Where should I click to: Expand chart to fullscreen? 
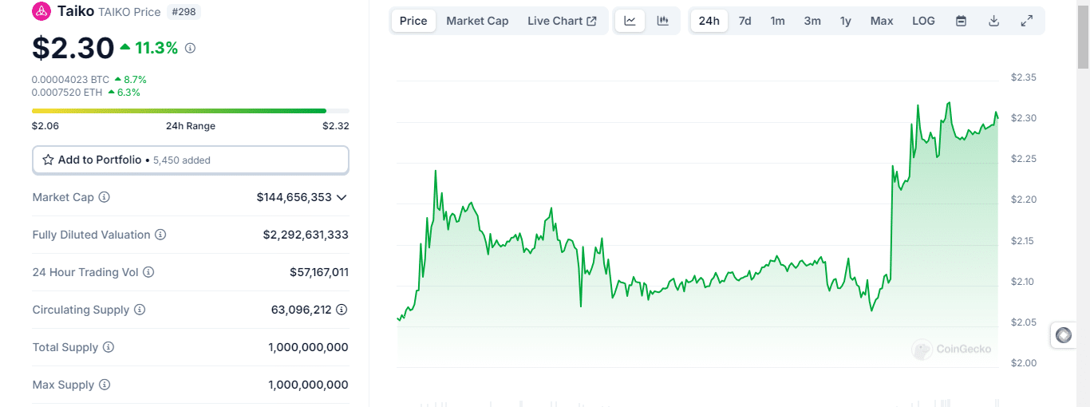[x=1027, y=21]
